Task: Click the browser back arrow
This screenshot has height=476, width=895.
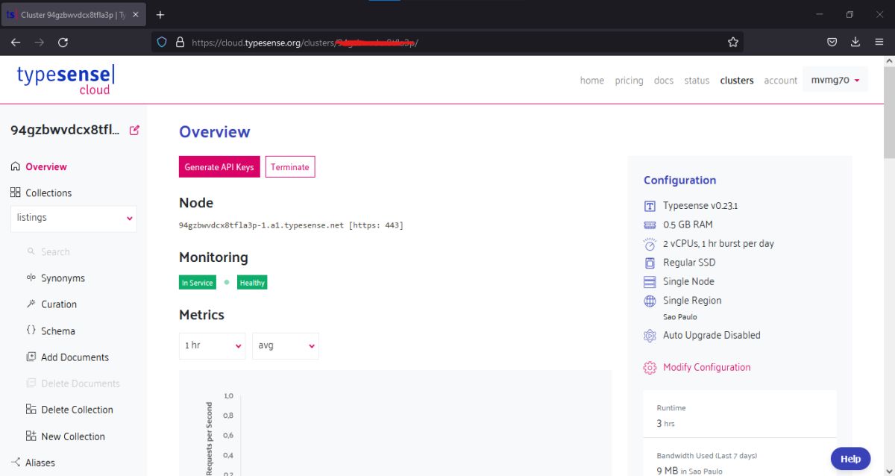Action: [x=16, y=43]
